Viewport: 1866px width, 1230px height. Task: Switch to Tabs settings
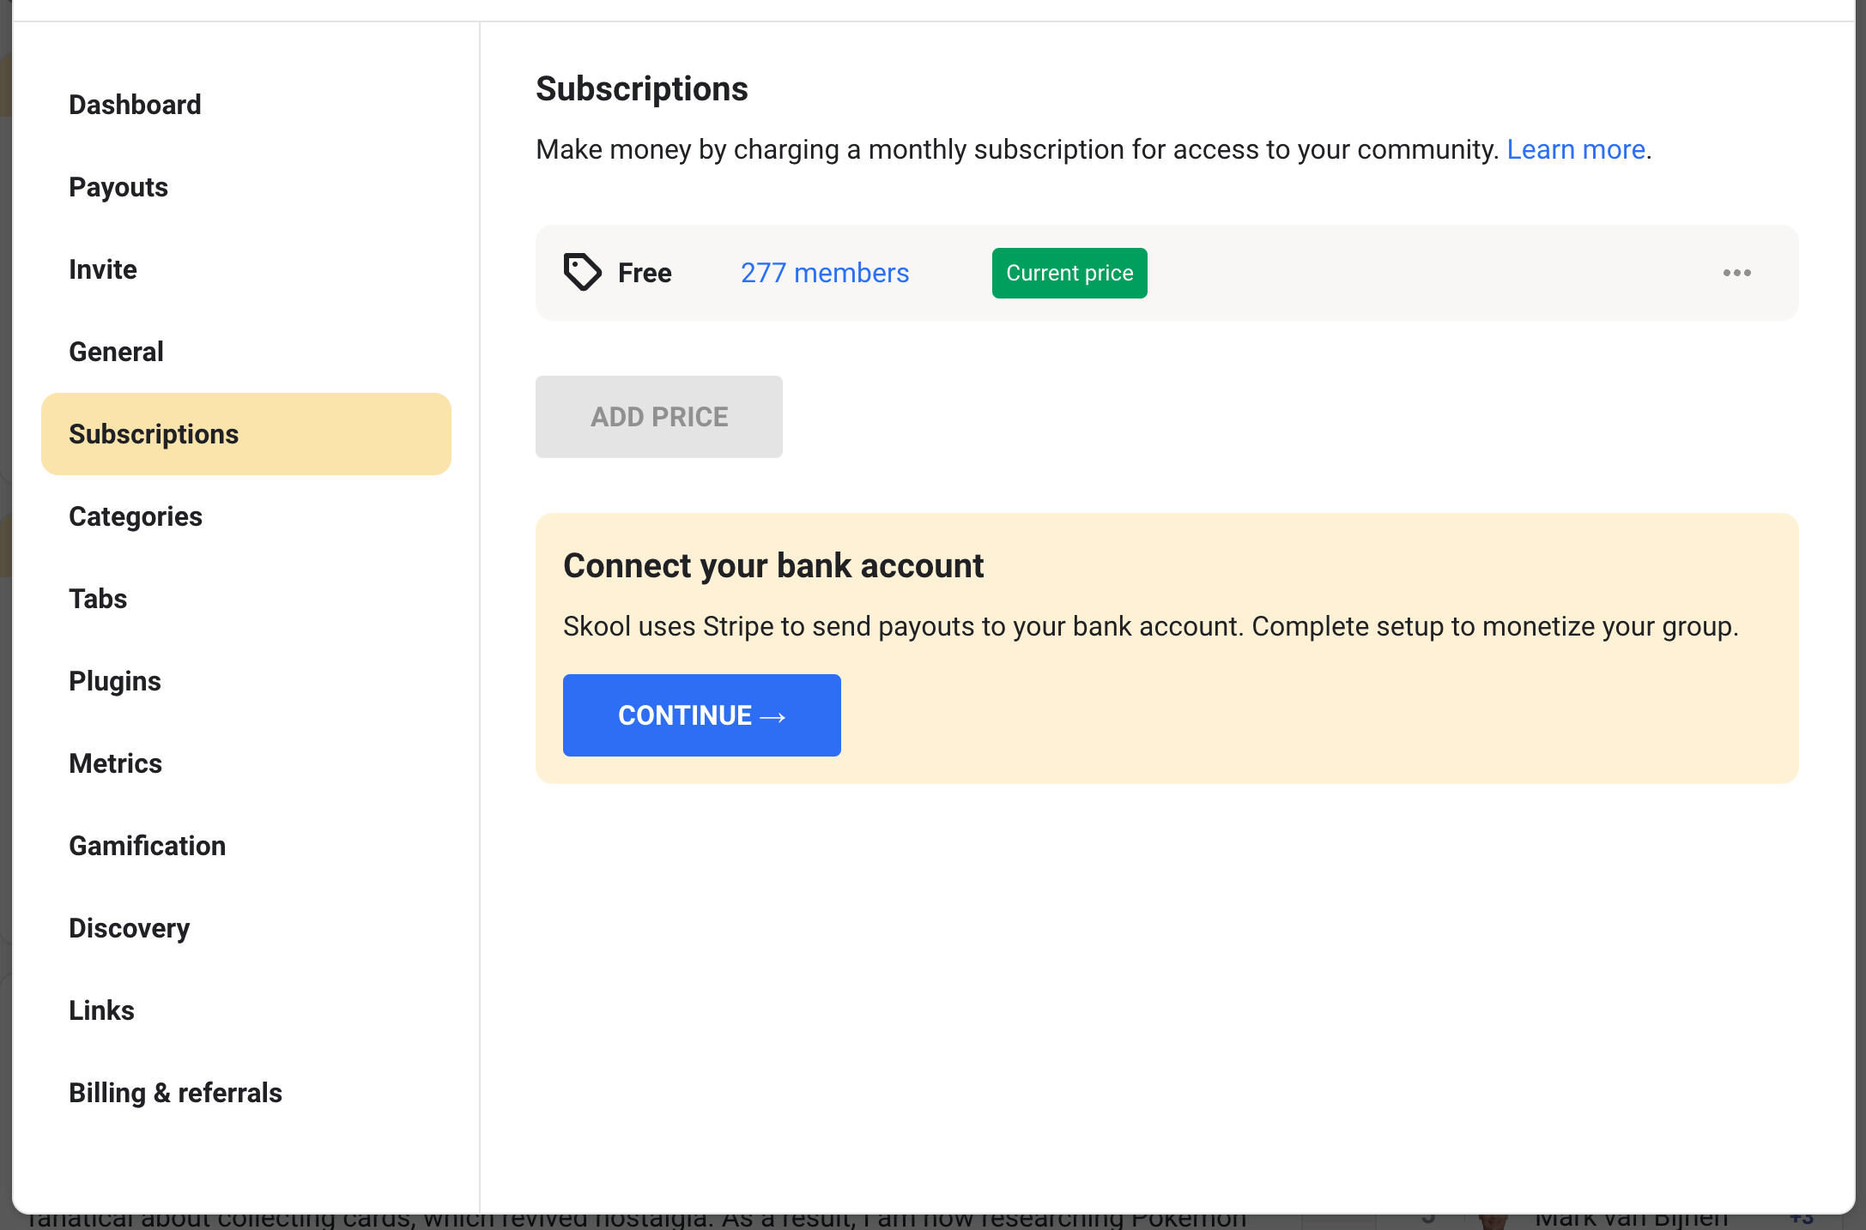tap(98, 599)
